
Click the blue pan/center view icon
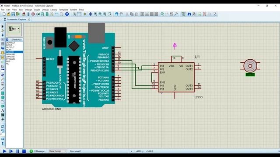[91, 14]
